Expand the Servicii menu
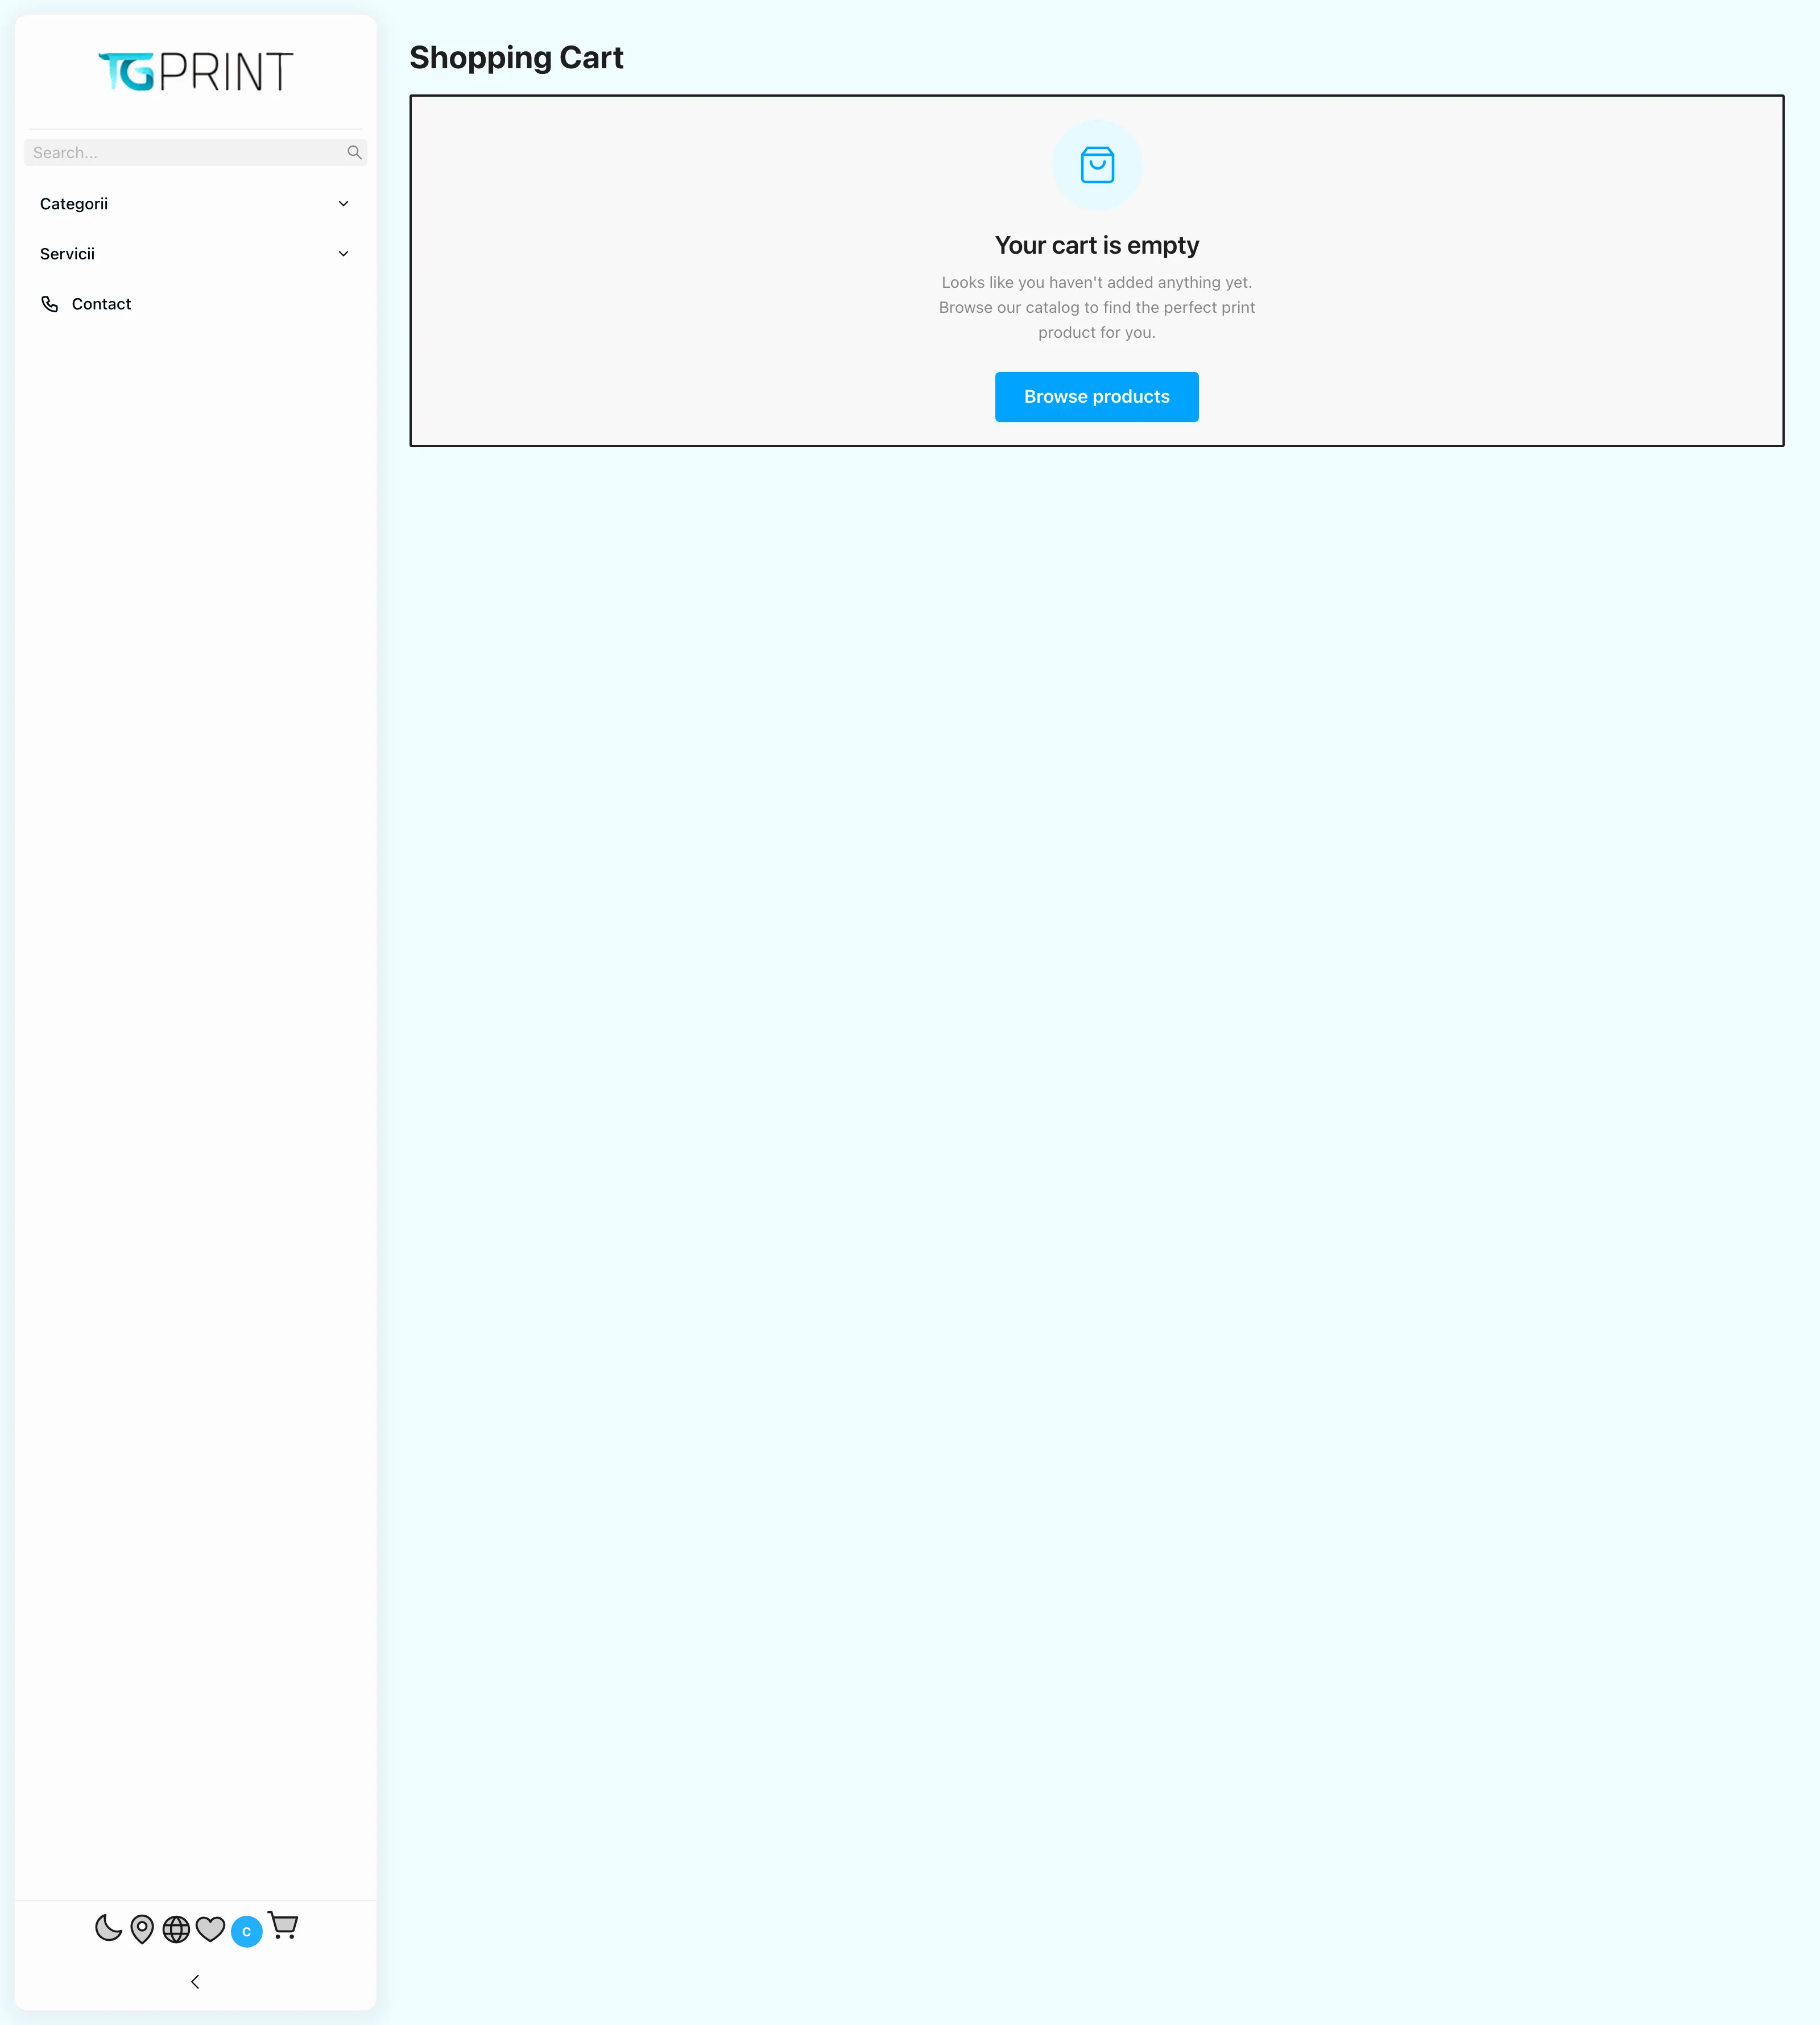1820x2025 pixels. (195, 254)
